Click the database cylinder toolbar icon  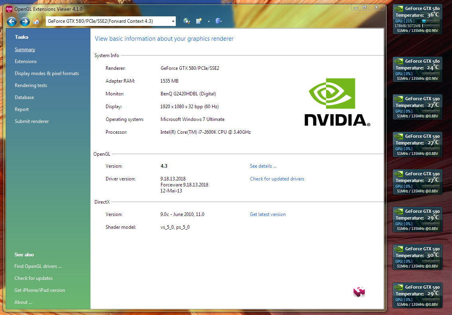coord(218,21)
